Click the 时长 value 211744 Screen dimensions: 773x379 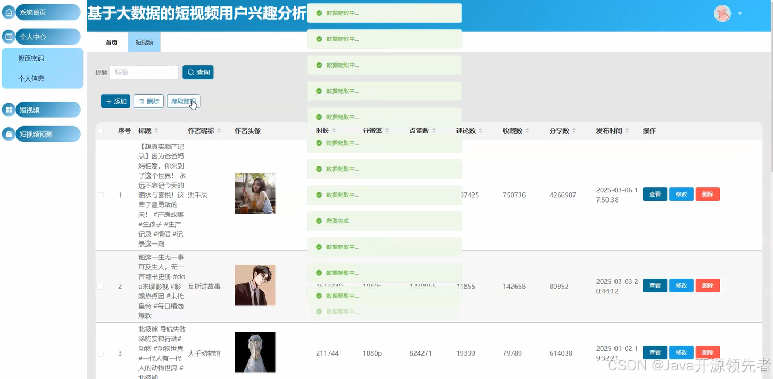327,353
